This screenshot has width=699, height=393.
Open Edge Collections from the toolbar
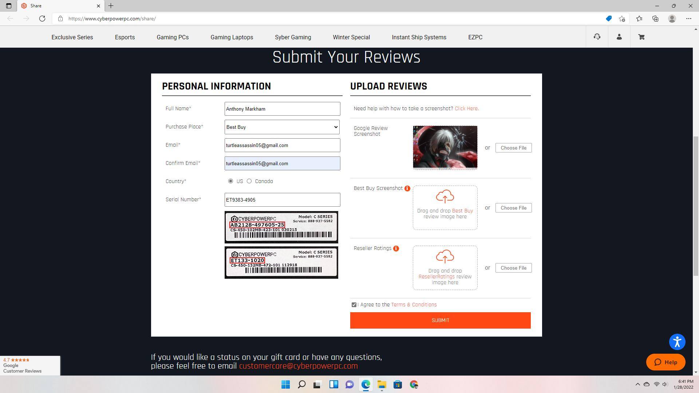pyautogui.click(x=656, y=19)
